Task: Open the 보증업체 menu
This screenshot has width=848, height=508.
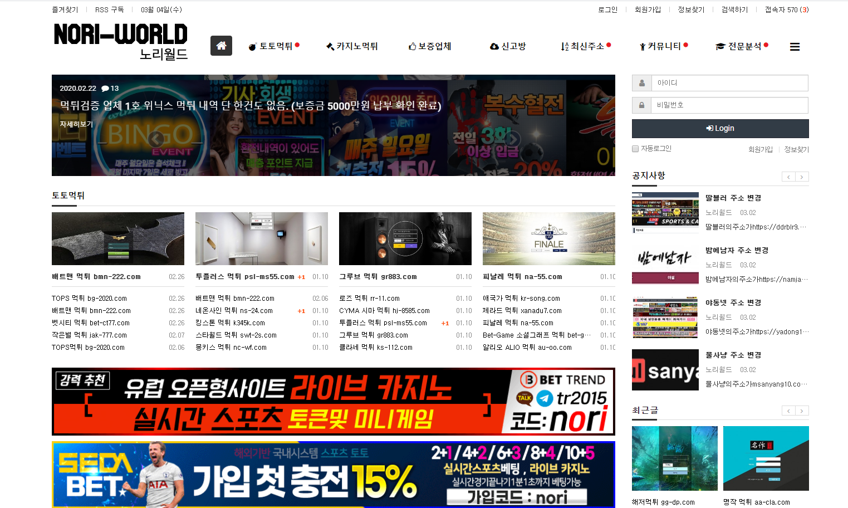Action: (430, 46)
